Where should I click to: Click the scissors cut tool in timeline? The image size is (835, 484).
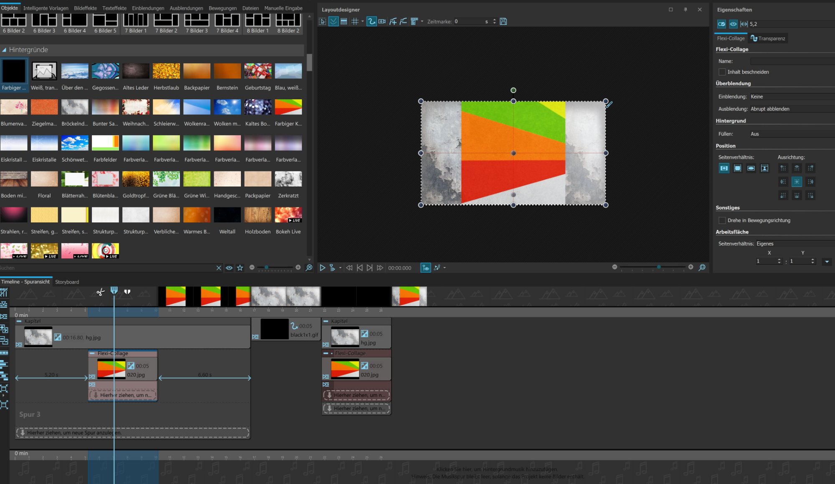click(x=100, y=292)
